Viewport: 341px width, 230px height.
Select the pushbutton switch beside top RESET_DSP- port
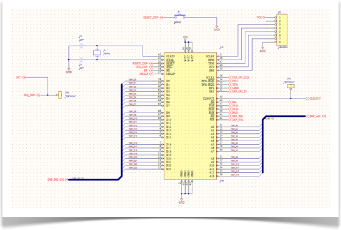point(180,16)
